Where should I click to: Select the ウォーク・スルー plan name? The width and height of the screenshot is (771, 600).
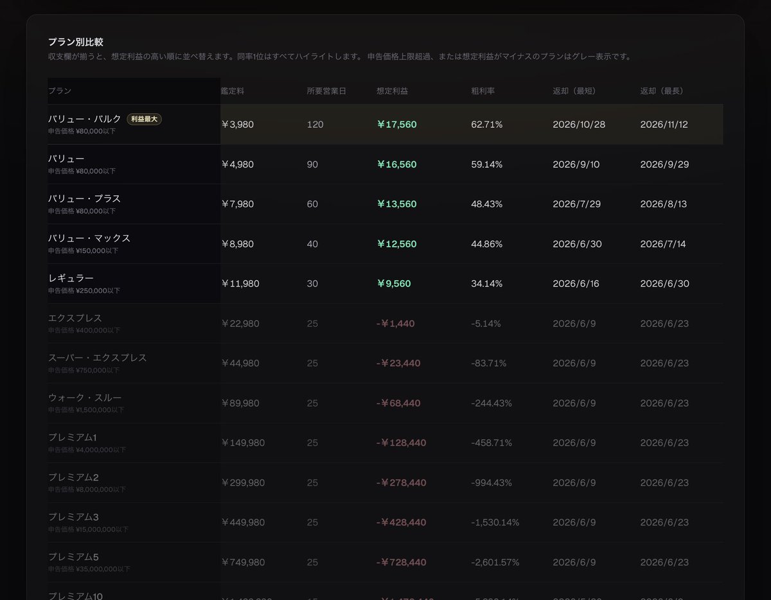coord(85,398)
